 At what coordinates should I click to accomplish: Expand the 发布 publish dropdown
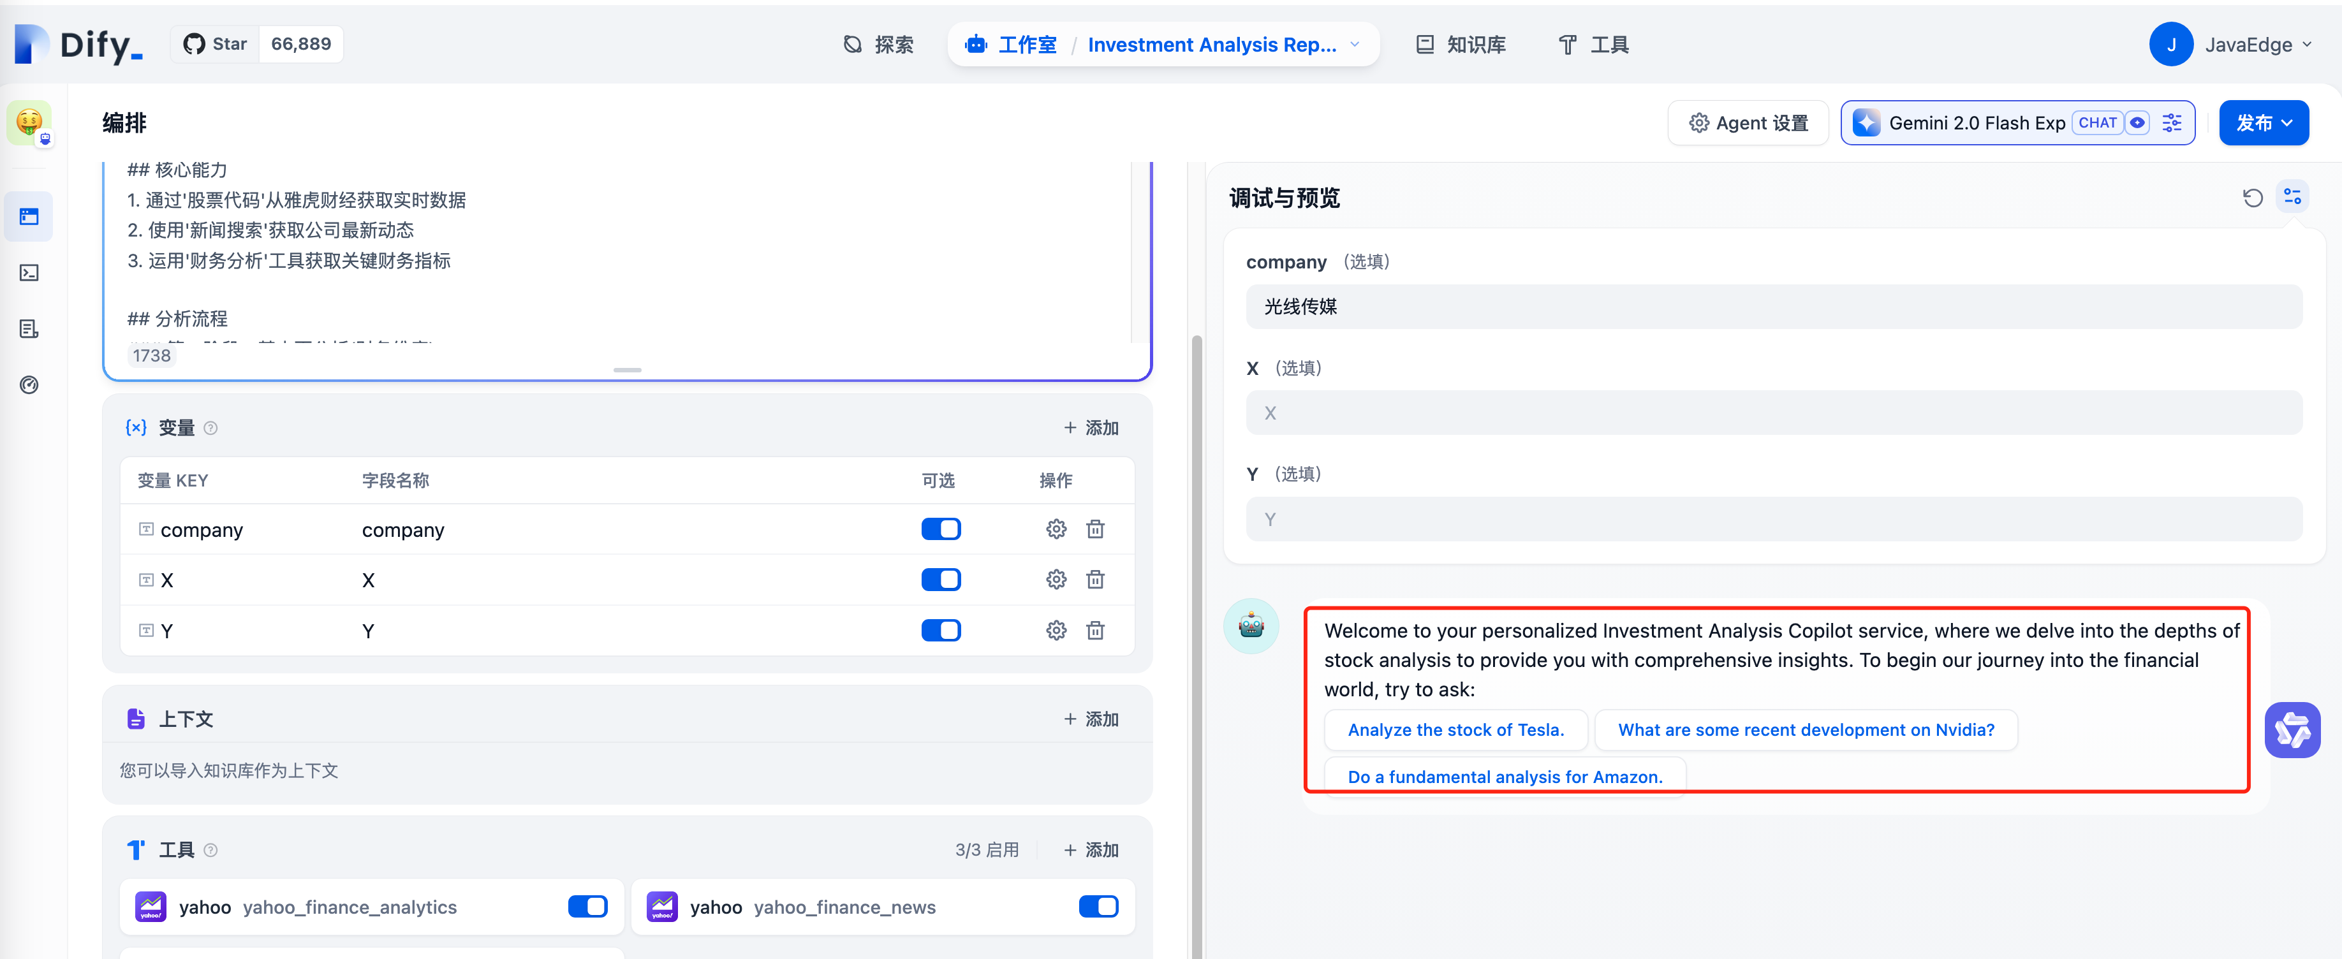click(2263, 122)
